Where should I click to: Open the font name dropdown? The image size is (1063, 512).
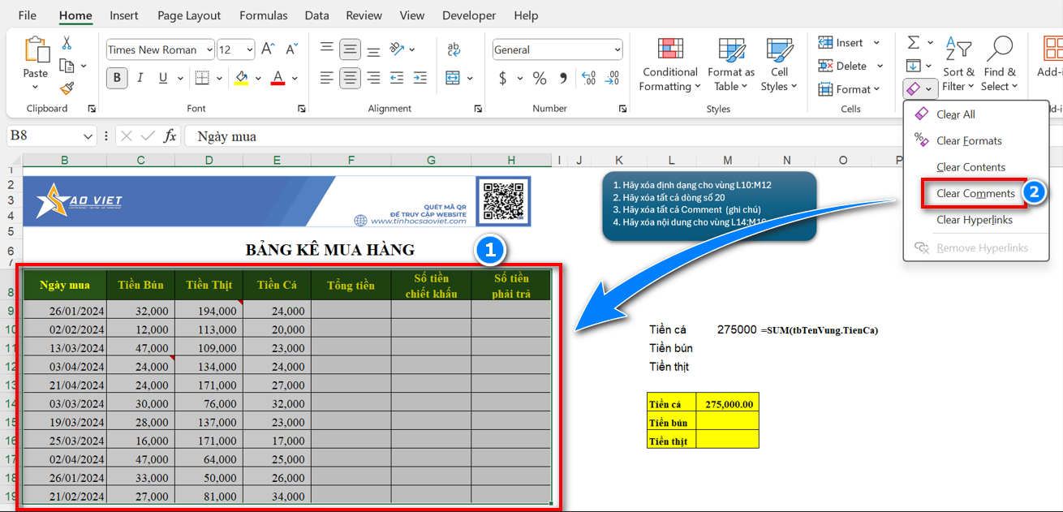pyautogui.click(x=209, y=49)
